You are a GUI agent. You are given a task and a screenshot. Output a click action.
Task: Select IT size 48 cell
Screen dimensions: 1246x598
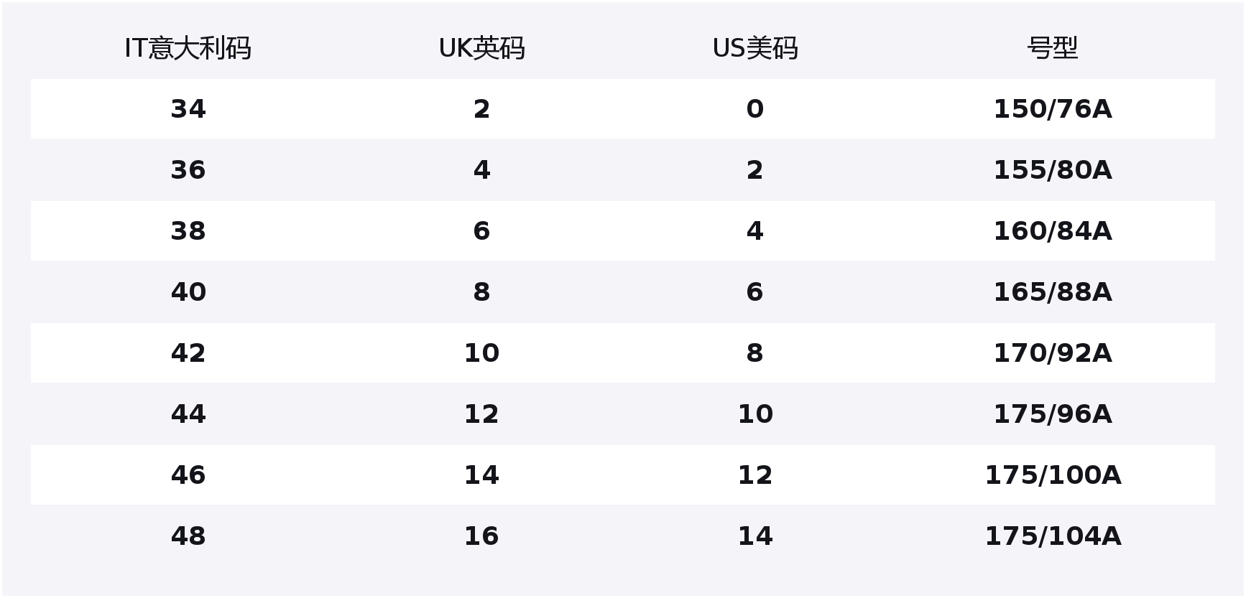(188, 536)
